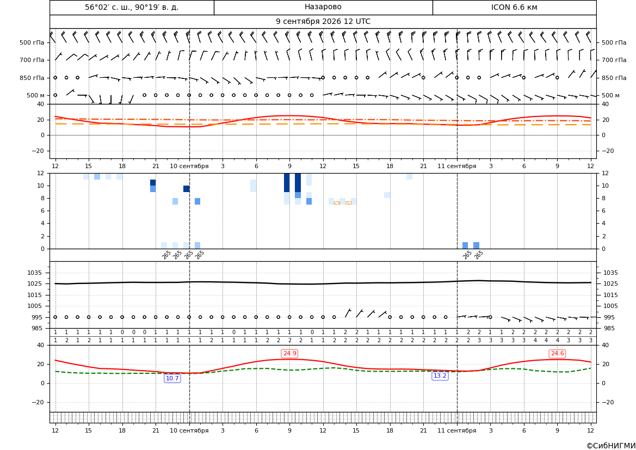
Task: Click the calm wind circle at 850 гПа start
Action: pos(55,77)
